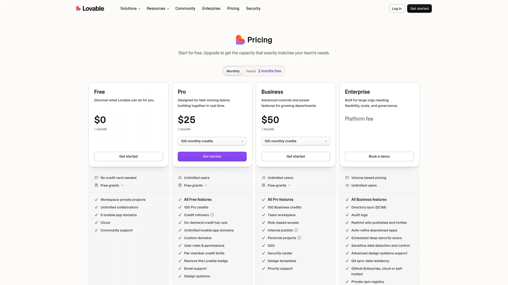The width and height of the screenshot is (508, 285).
Task: Click card icon beside Volume based pricing
Action: [347, 177]
